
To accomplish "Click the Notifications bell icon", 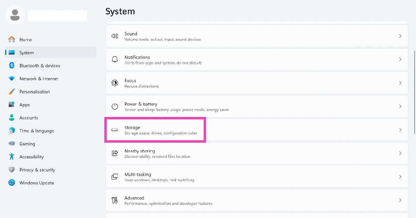I will [115, 60].
